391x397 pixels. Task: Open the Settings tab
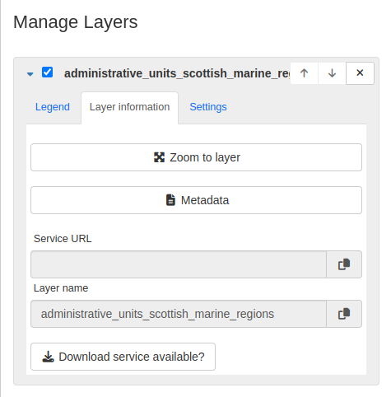(x=208, y=107)
